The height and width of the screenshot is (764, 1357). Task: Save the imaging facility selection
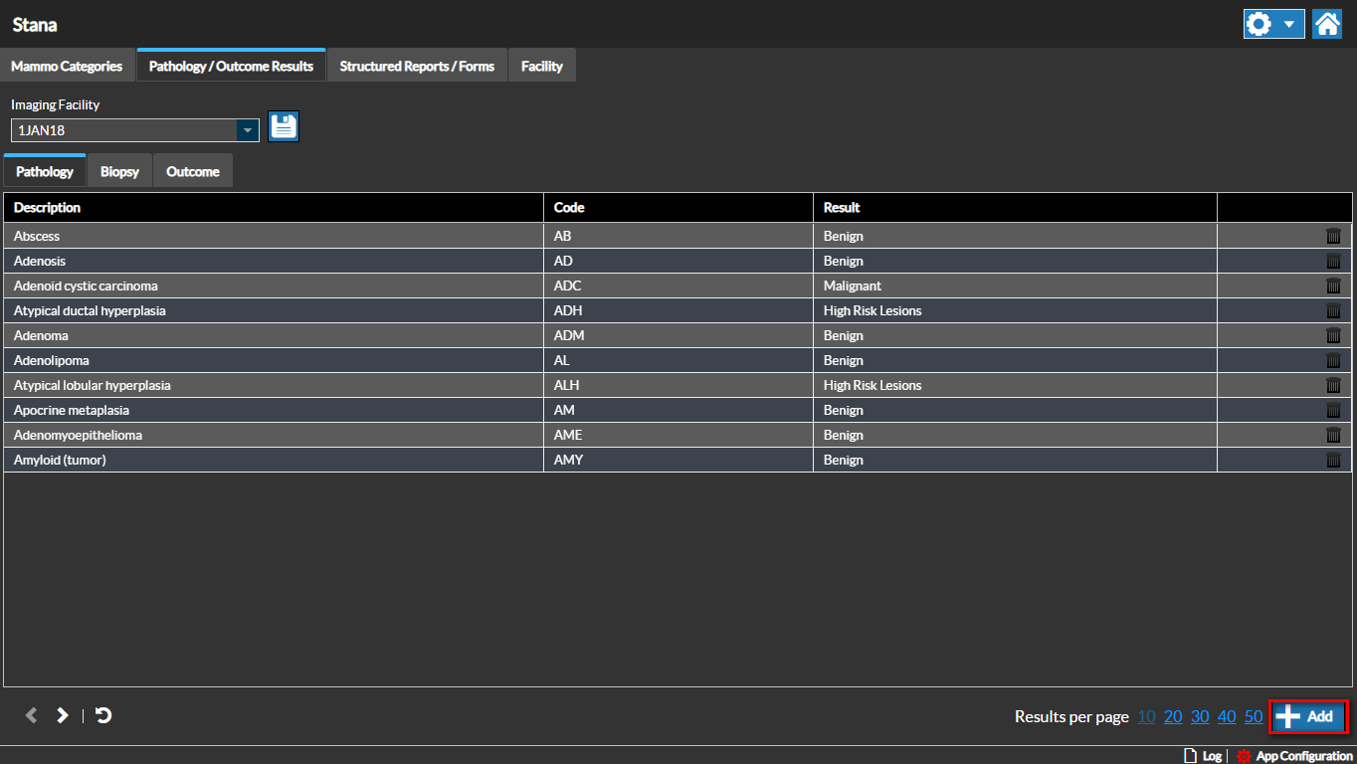[284, 126]
